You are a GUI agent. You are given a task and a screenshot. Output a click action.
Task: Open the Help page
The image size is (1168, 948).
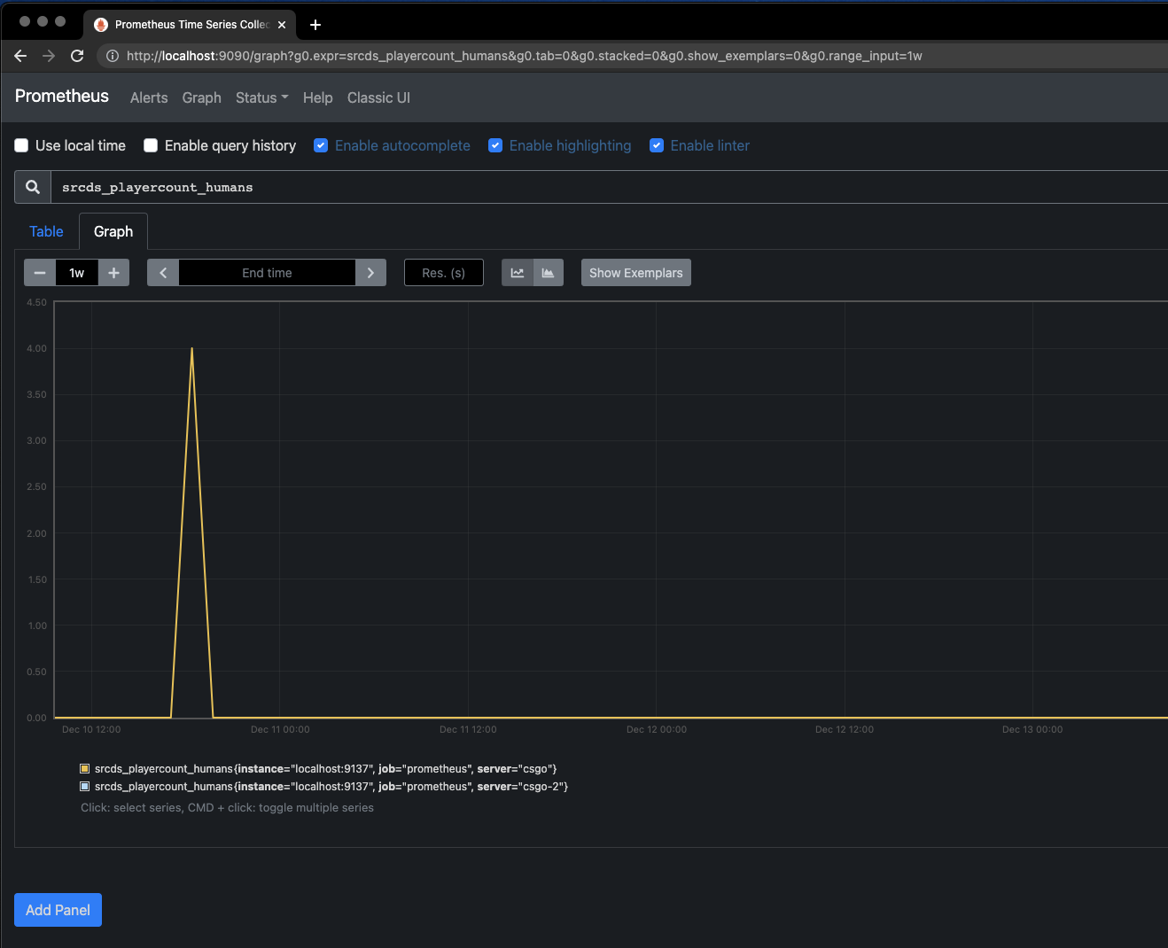coord(318,97)
